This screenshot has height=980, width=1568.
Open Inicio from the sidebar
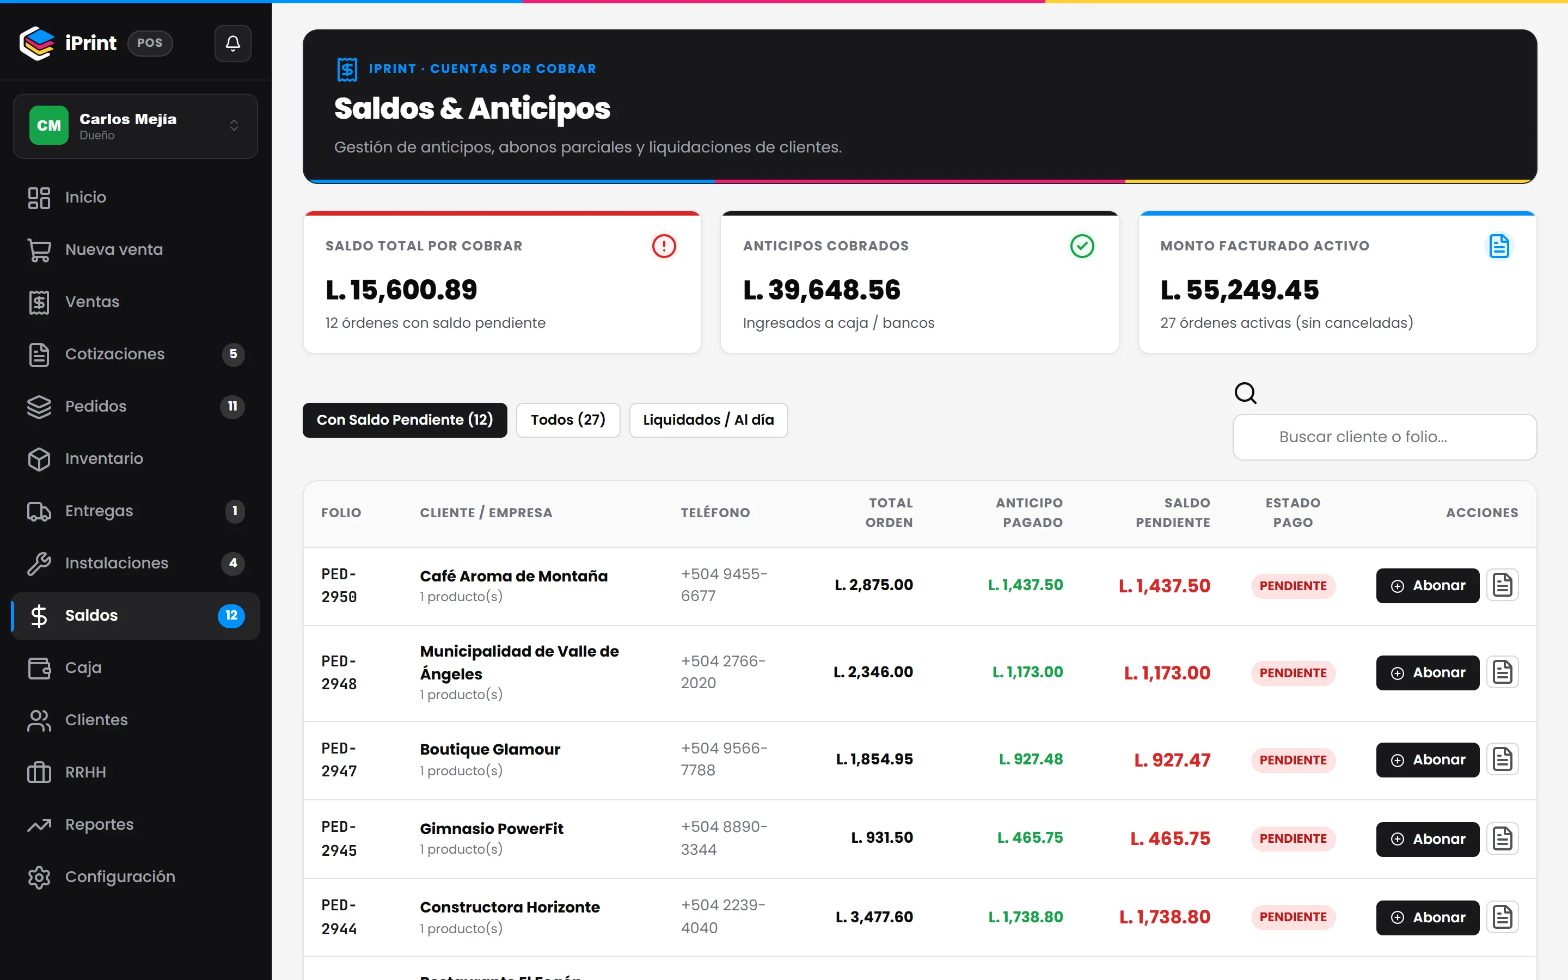[136, 198]
